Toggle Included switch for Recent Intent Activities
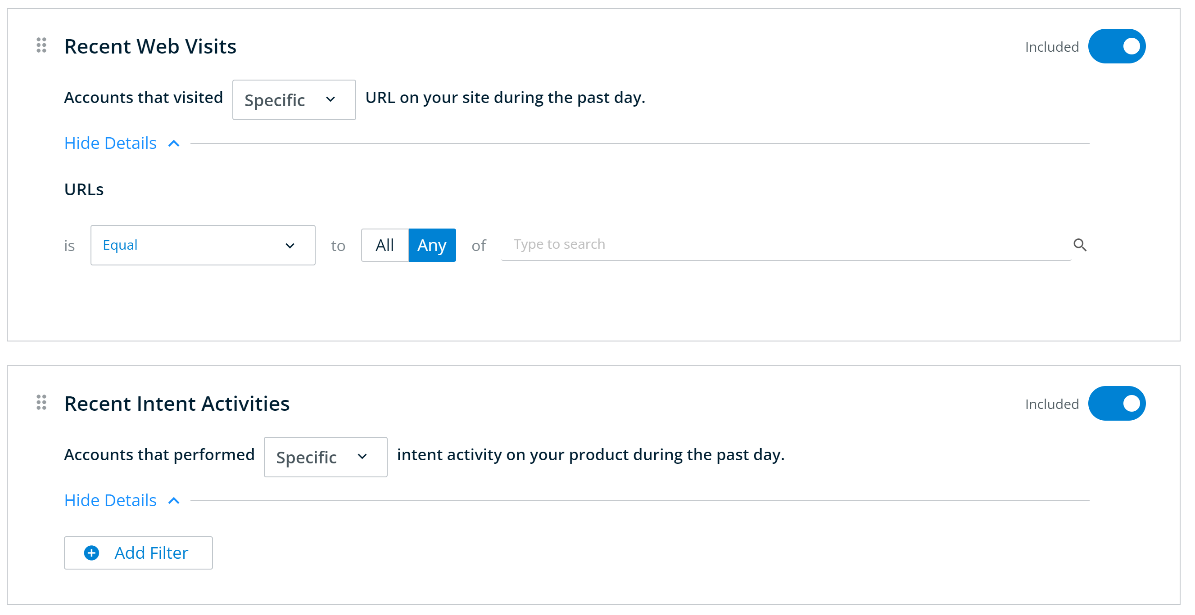The image size is (1195, 615). tap(1116, 403)
